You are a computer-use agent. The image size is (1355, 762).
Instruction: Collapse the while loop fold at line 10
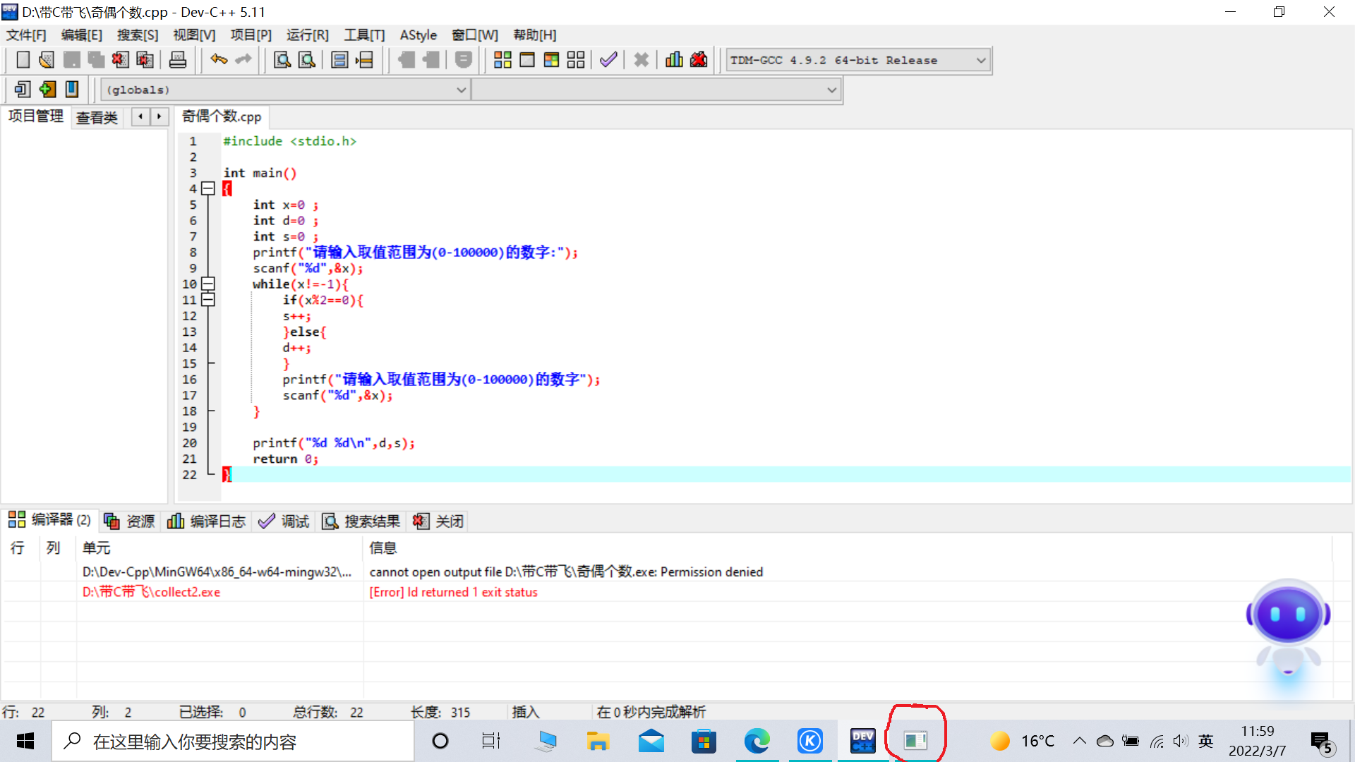207,284
